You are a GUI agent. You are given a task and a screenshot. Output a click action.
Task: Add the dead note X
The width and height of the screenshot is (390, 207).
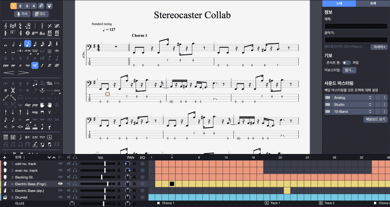point(13,90)
